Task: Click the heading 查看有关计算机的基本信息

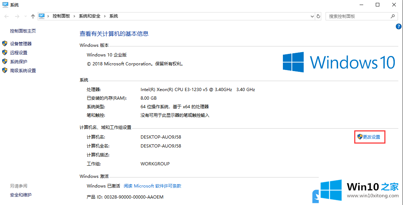Action: tap(114, 34)
